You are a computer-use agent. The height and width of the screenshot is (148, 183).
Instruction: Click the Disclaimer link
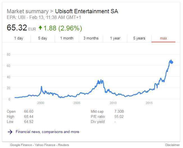tap(172, 145)
